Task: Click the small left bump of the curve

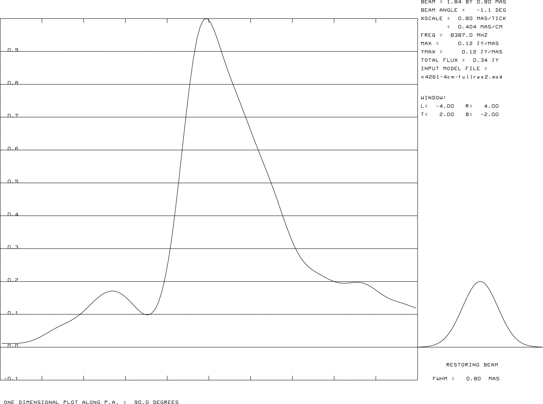Action: [113, 291]
